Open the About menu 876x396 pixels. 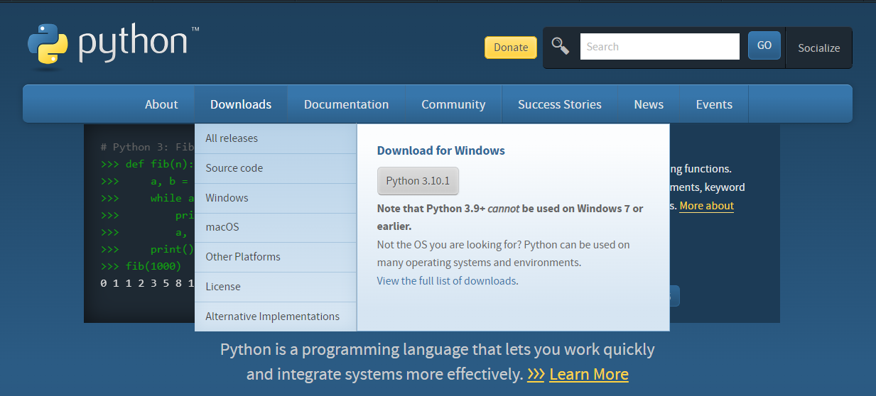[x=161, y=104]
